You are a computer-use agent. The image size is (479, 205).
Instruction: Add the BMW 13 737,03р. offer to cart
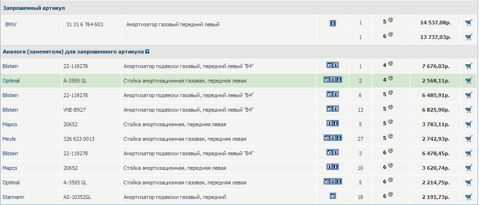tap(469, 37)
